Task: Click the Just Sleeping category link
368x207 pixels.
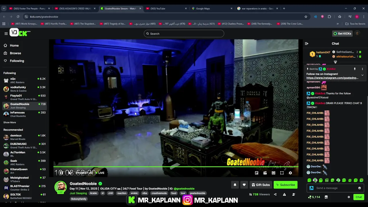Action: pos(78,193)
